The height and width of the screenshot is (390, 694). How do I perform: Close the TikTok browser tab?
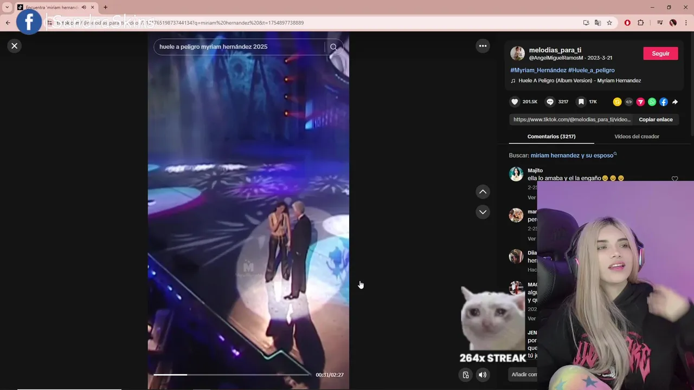(92, 8)
